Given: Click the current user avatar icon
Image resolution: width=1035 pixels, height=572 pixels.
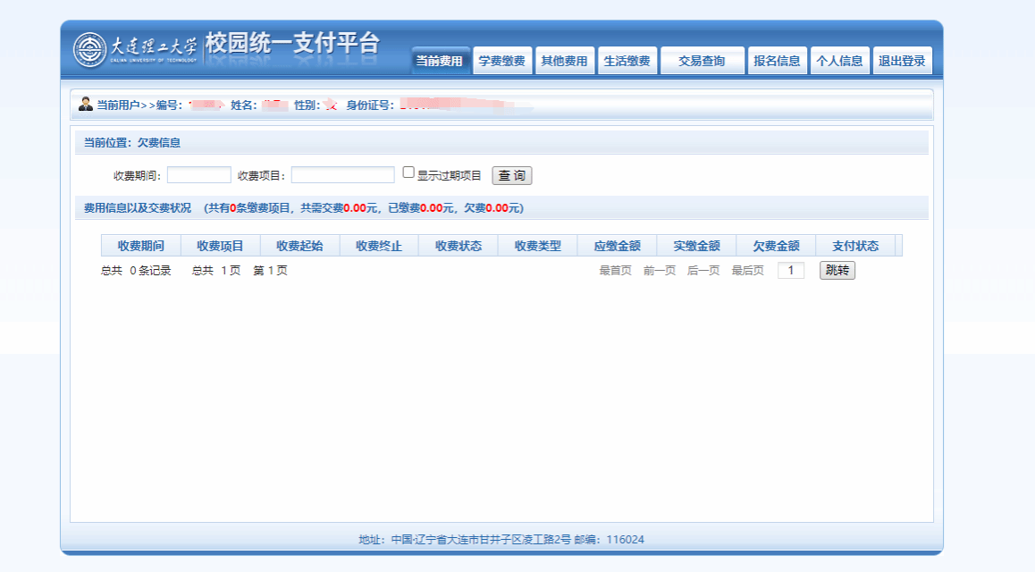Looking at the screenshot, I should click(86, 105).
